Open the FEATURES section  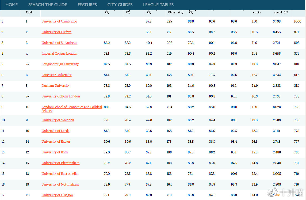(87, 5)
